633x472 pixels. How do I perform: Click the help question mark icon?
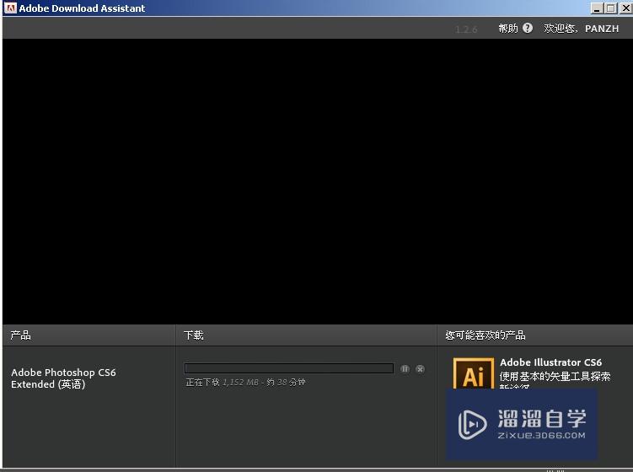(528, 28)
